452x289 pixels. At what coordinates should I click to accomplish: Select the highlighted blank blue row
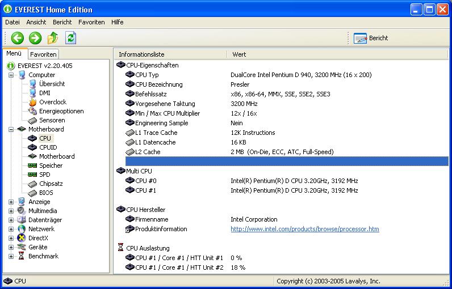(287, 161)
